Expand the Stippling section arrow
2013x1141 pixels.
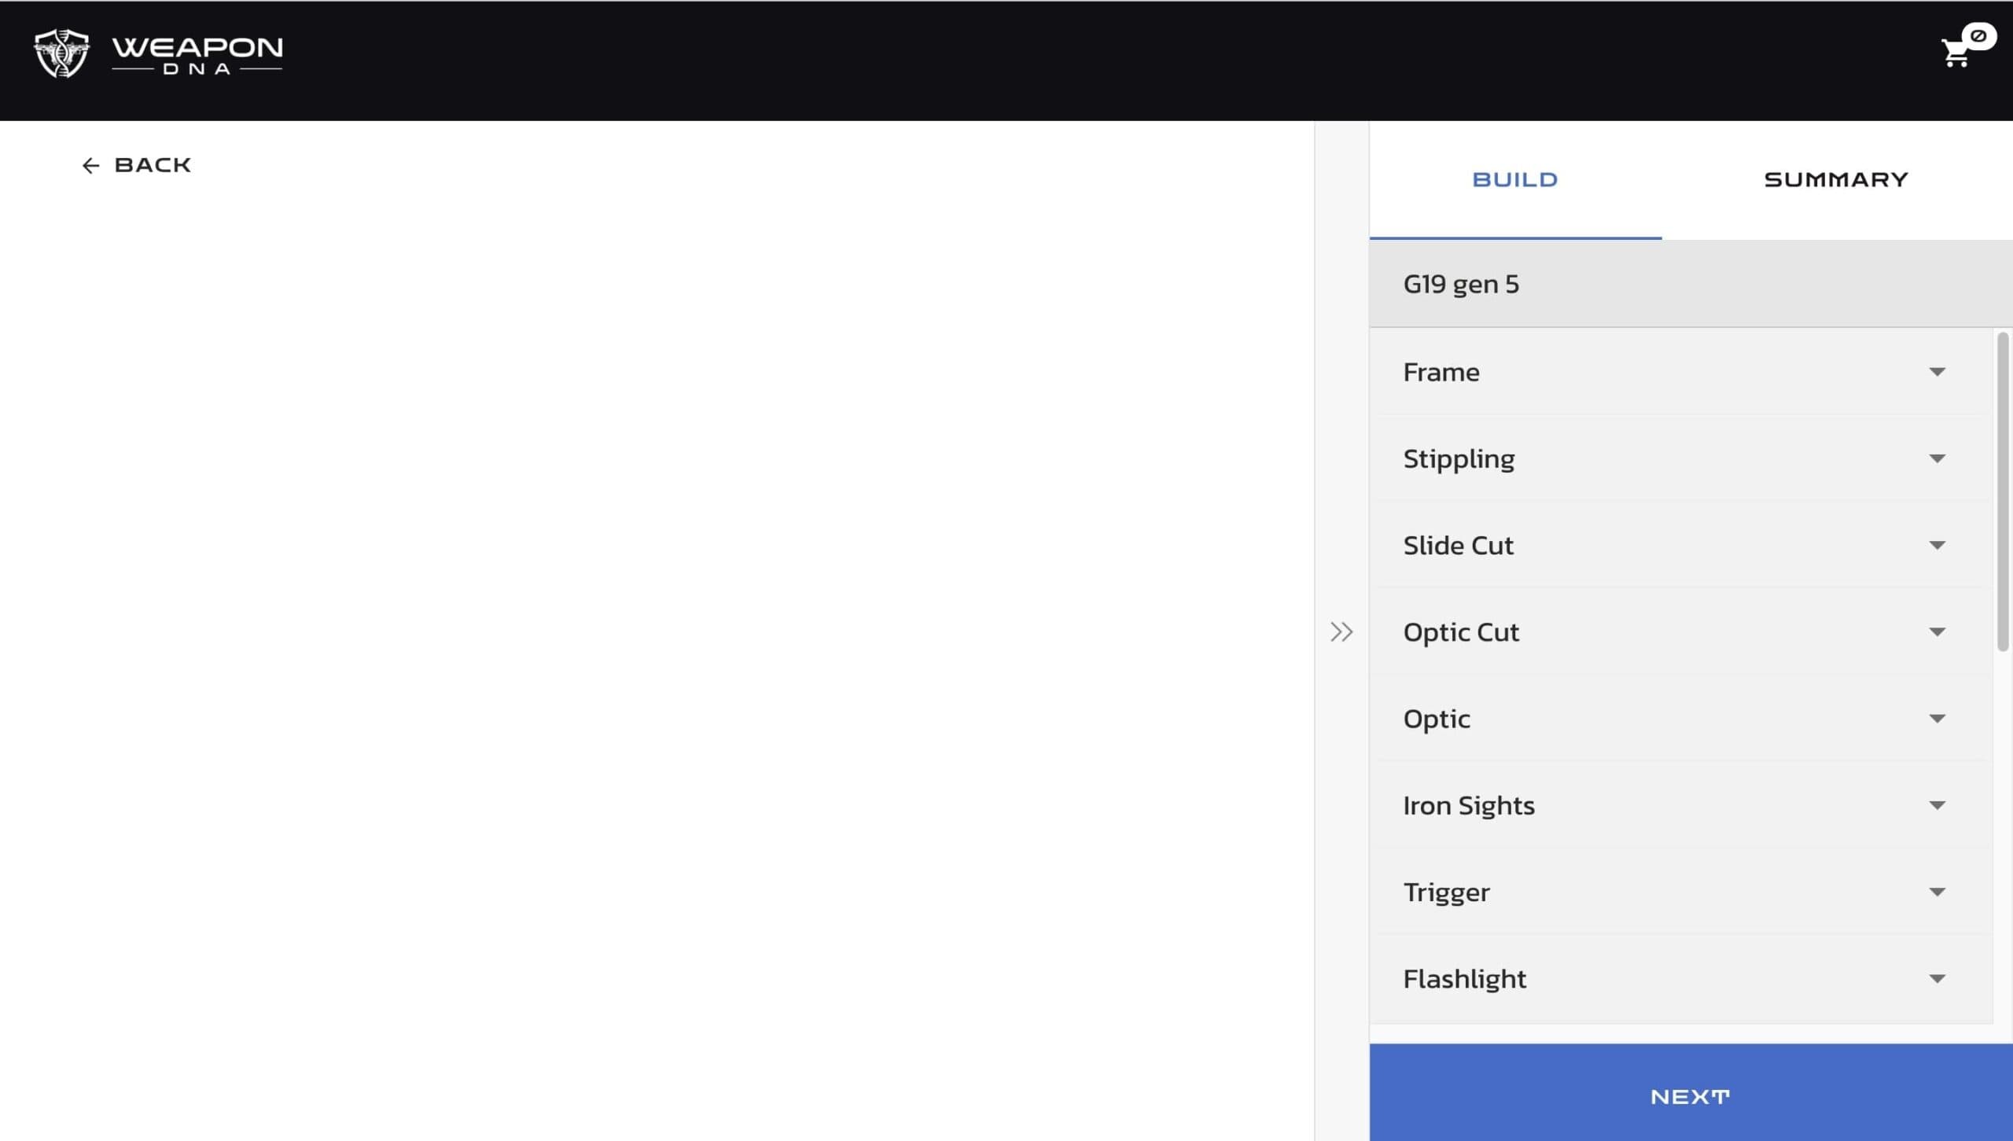1937,458
